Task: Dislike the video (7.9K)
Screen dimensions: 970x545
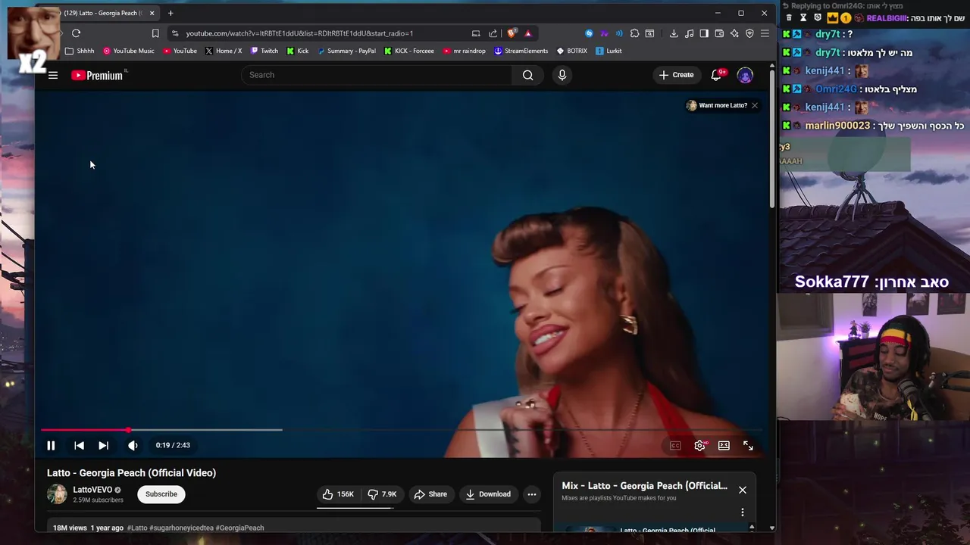Action: [383, 494]
